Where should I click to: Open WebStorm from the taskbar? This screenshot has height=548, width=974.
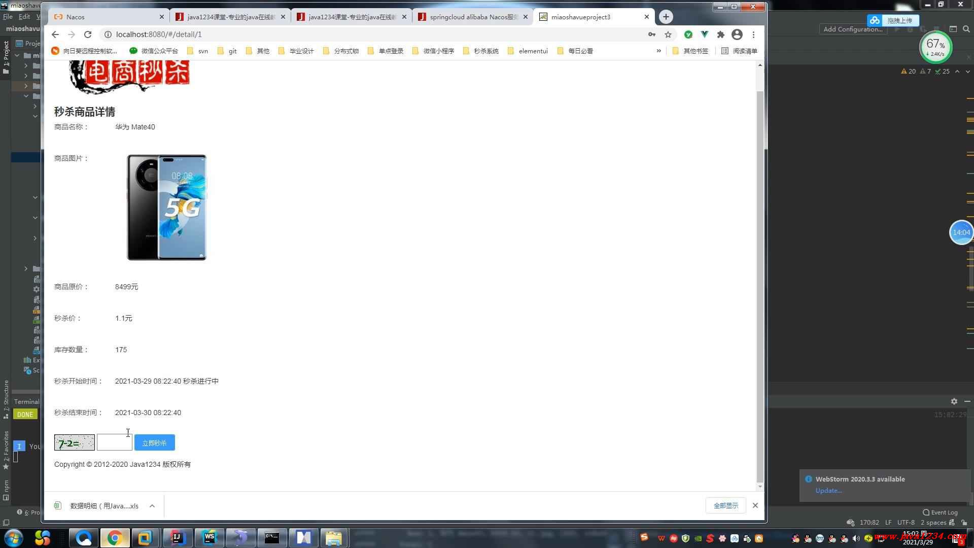click(209, 538)
